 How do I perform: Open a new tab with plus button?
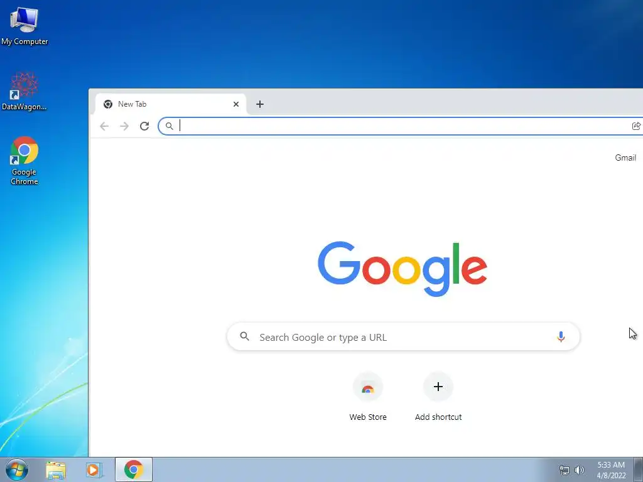point(259,104)
